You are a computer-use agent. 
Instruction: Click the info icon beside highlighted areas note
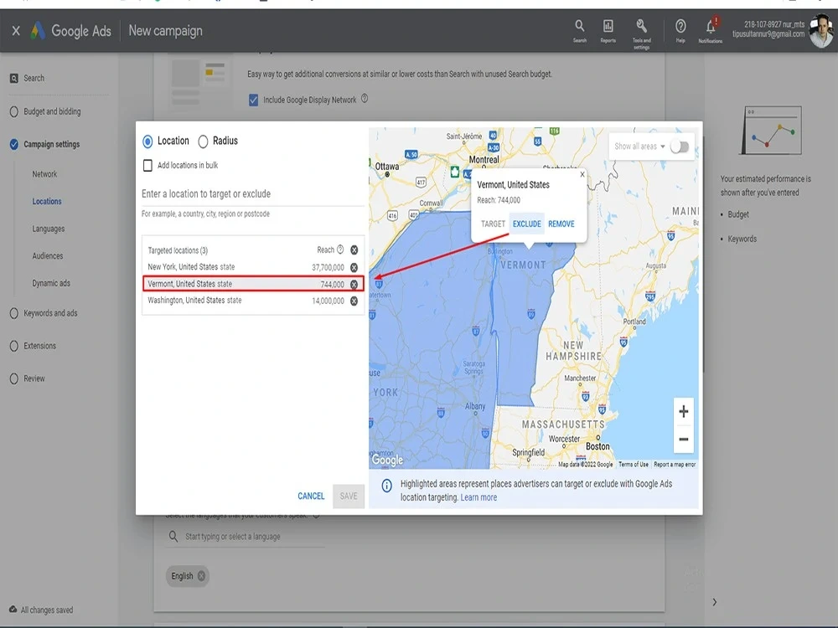tap(386, 486)
